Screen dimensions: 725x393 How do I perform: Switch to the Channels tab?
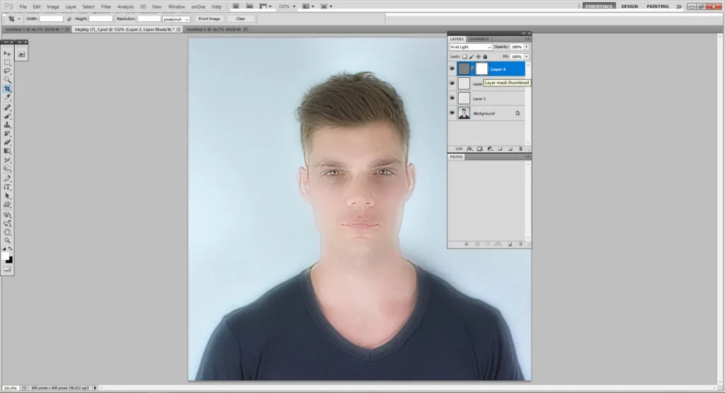coord(479,39)
